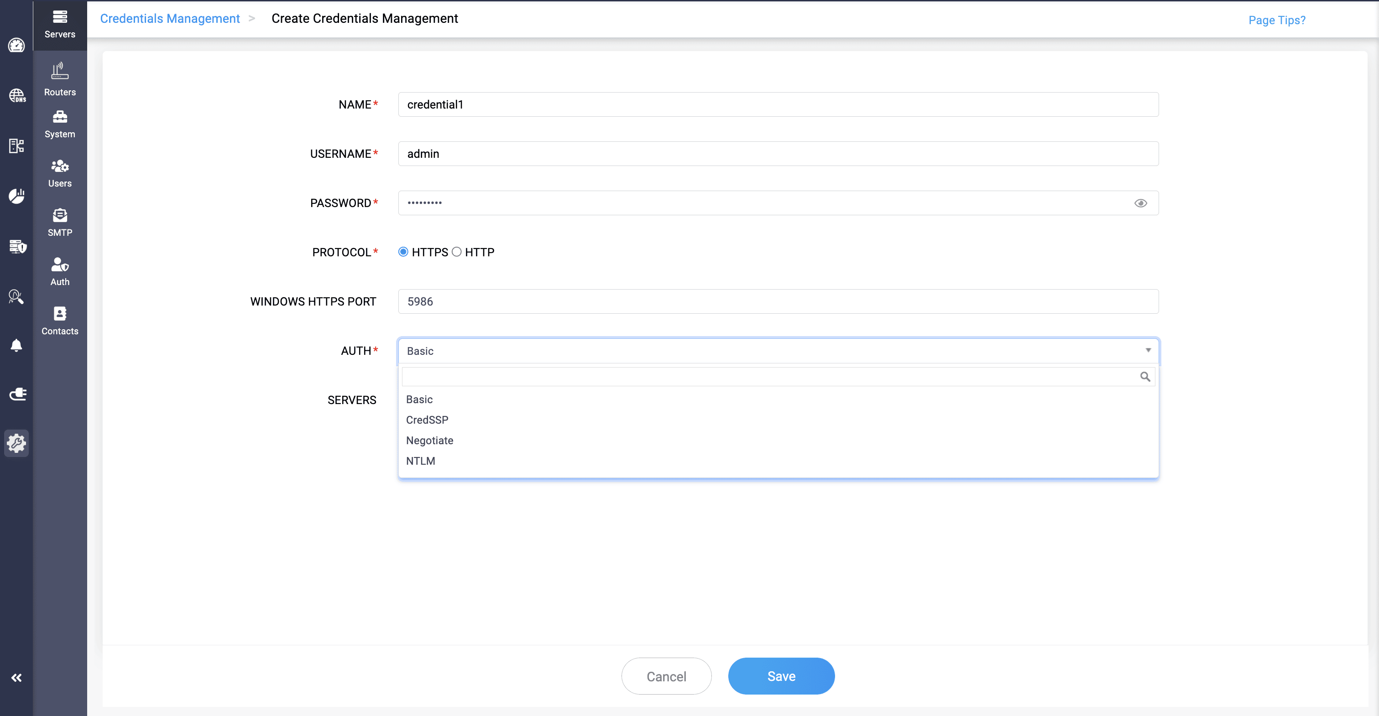Select the HTTP protocol option

click(457, 251)
